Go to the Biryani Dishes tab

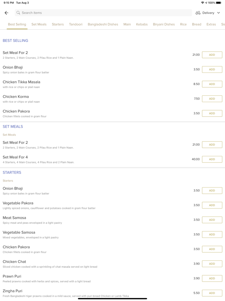pos(164,24)
